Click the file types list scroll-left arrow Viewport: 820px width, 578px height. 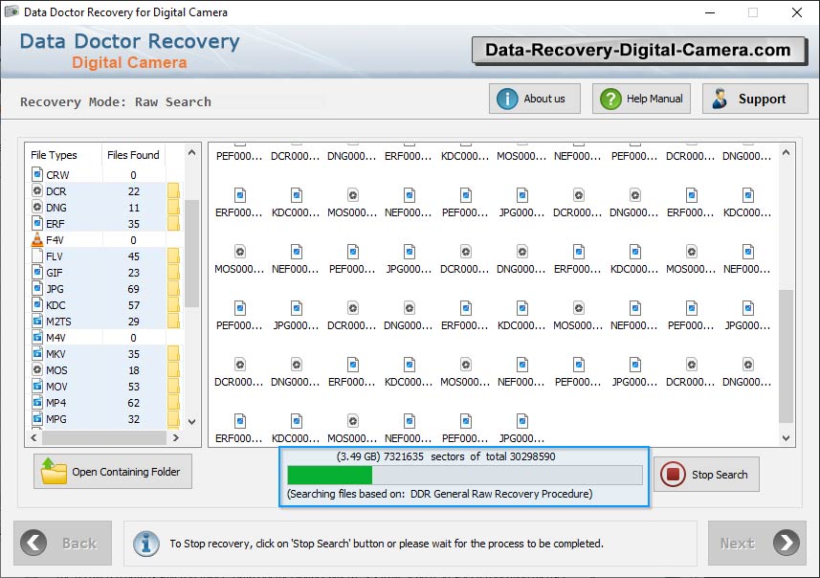33,437
